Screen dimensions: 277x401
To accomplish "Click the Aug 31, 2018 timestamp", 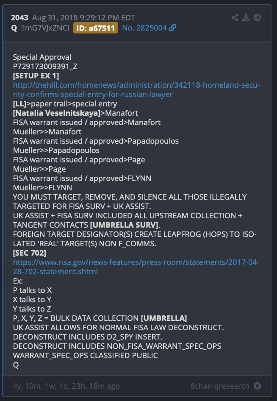I will tap(83, 18).
